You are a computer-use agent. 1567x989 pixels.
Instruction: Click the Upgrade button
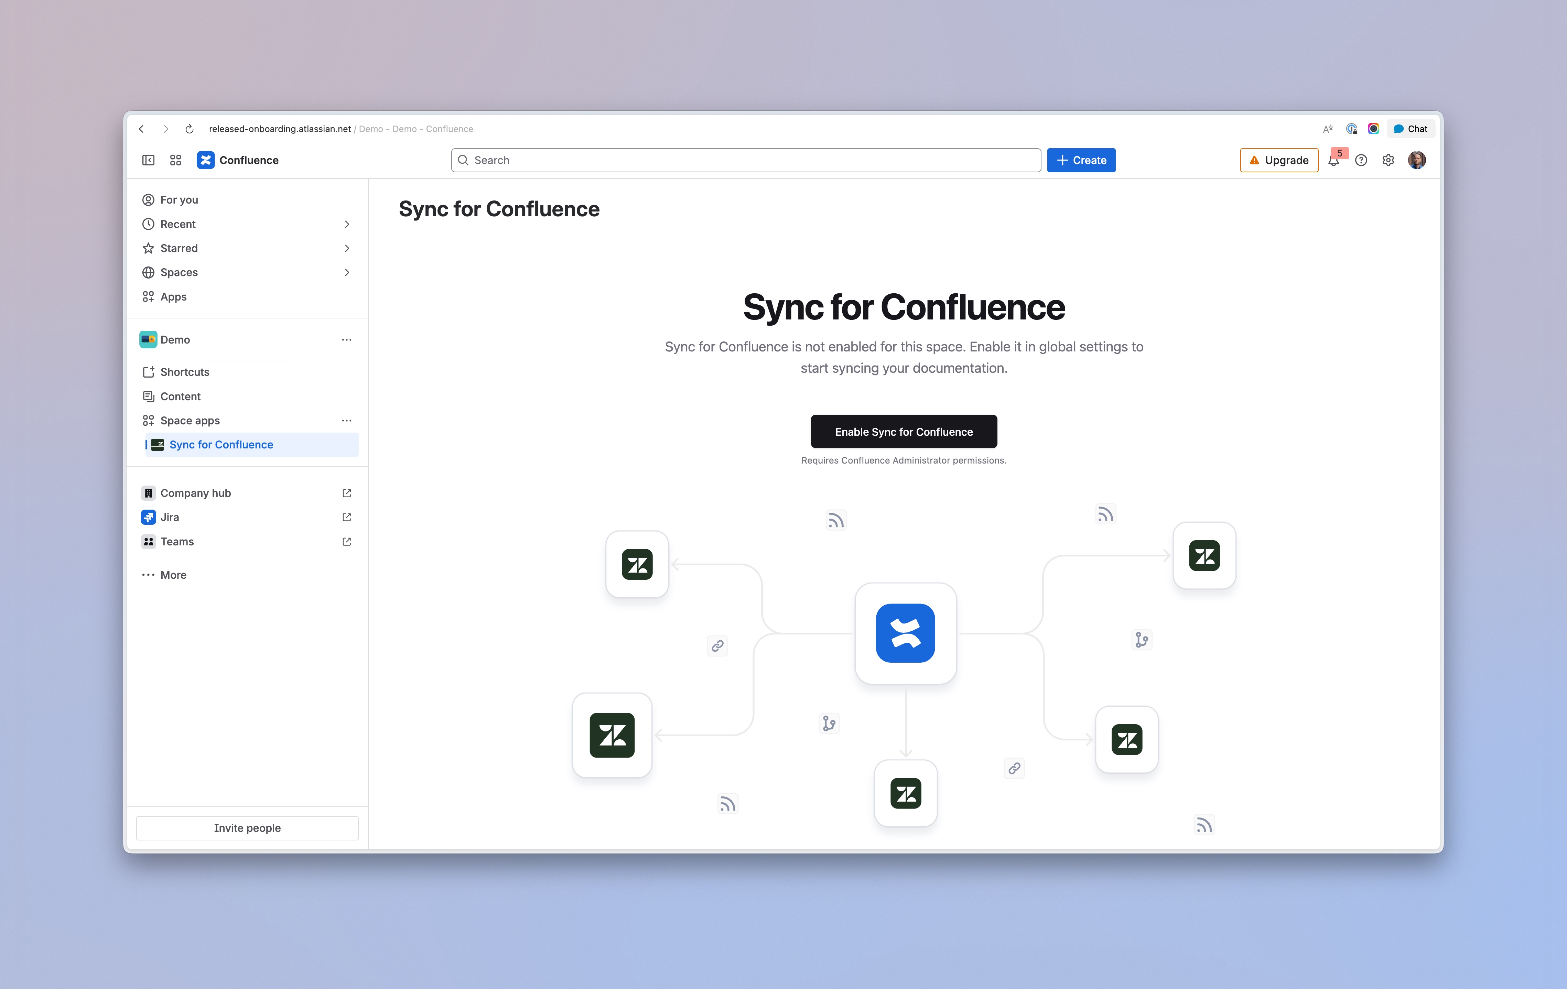click(1279, 160)
